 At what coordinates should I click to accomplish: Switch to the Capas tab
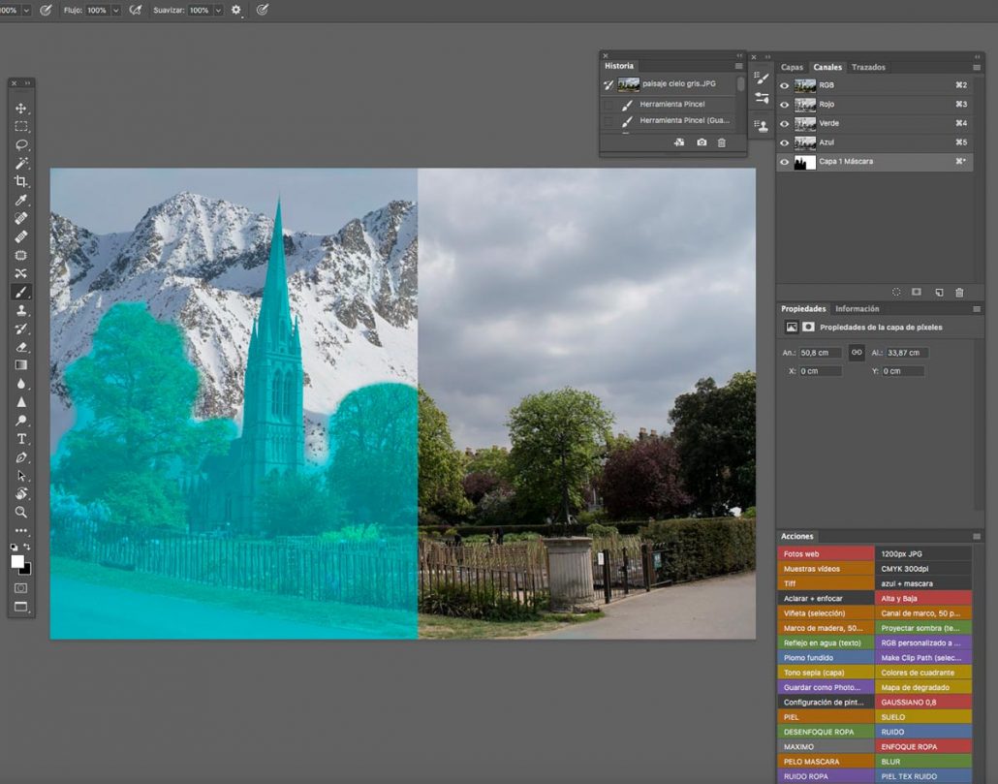coord(792,67)
